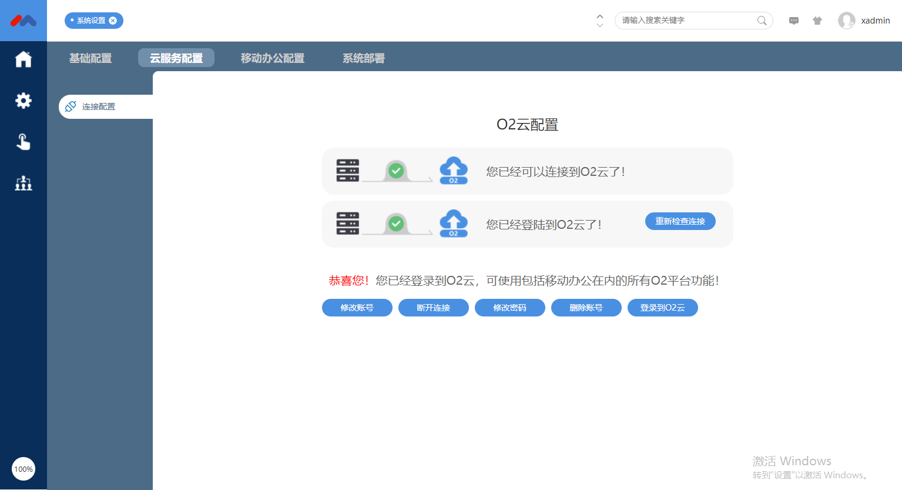Click the green check in connection row
Viewport: 902px width, 490px height.
(x=396, y=171)
